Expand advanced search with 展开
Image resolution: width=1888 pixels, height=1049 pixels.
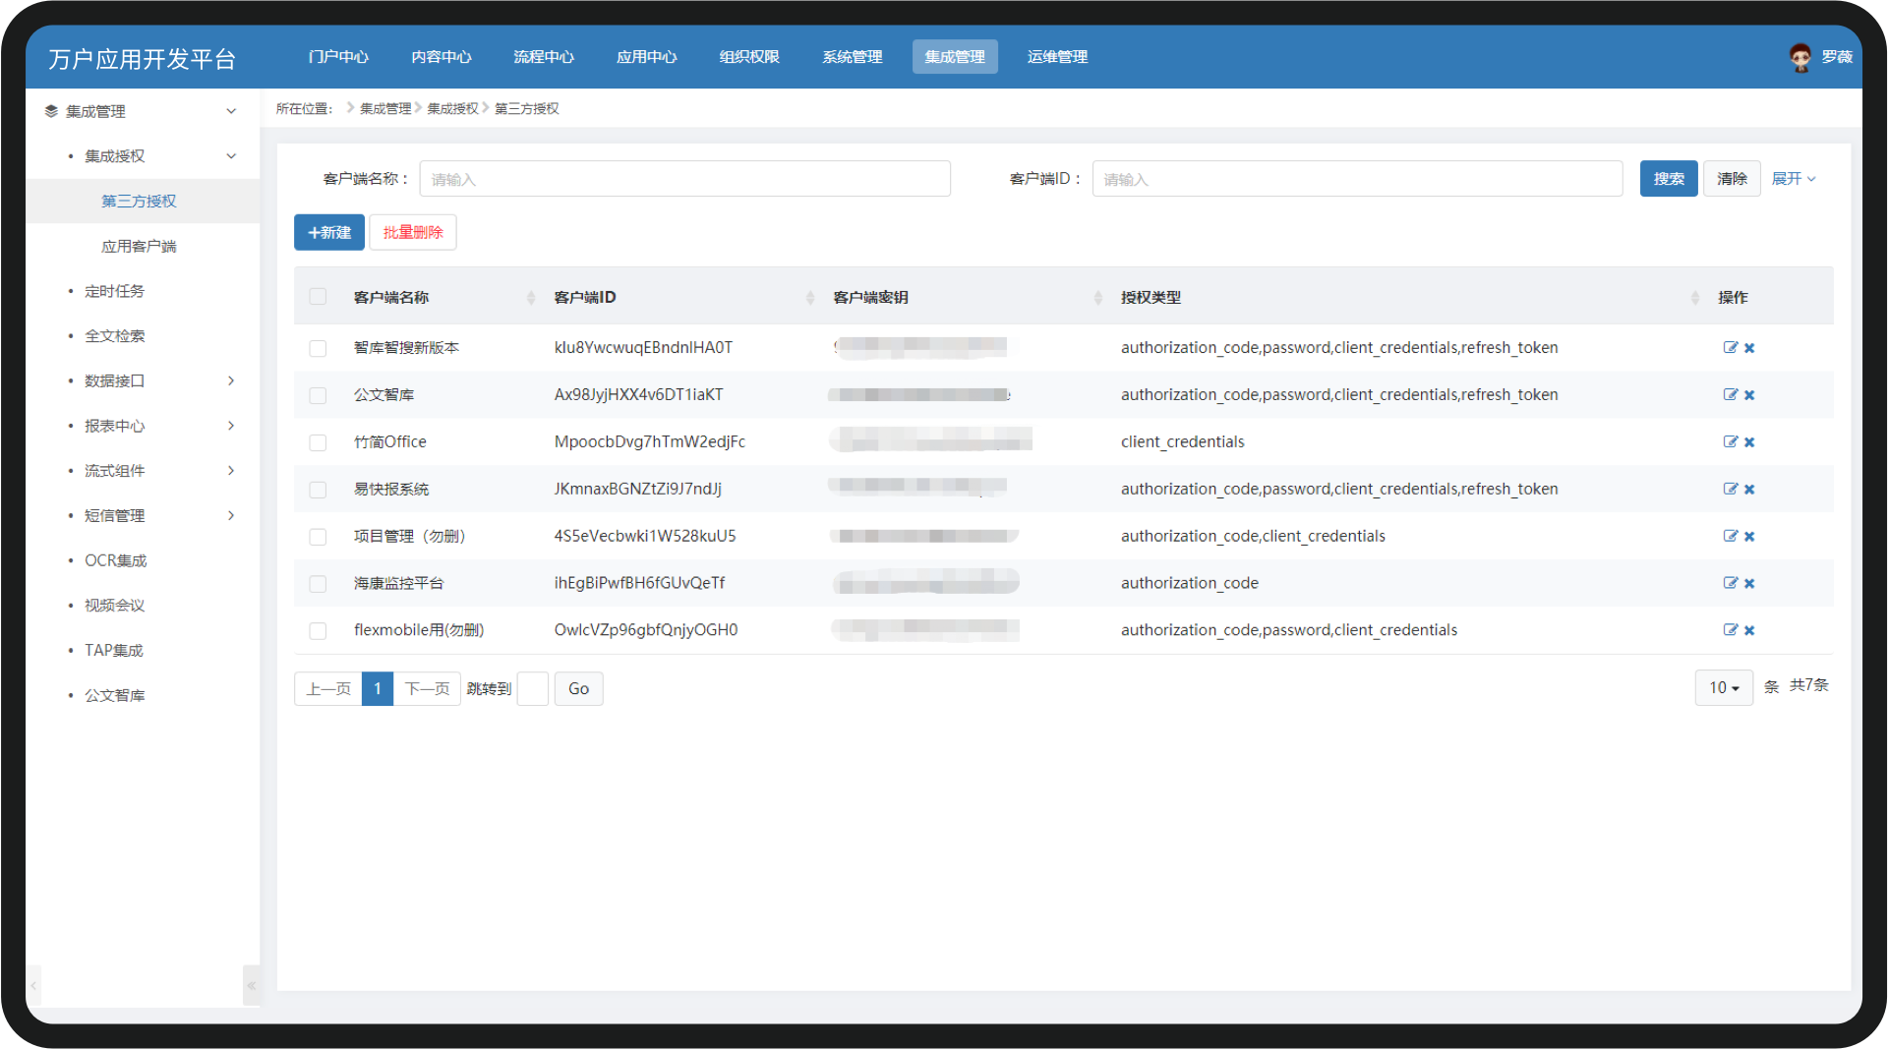pos(1793,179)
